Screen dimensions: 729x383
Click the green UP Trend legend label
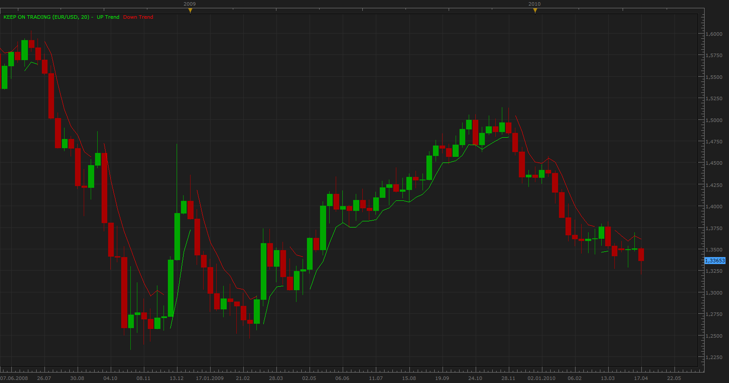point(108,17)
